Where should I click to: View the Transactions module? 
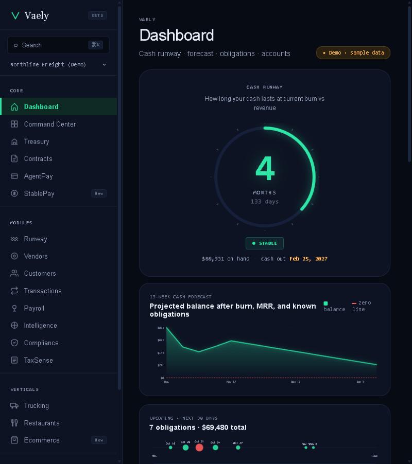click(x=59, y=291)
